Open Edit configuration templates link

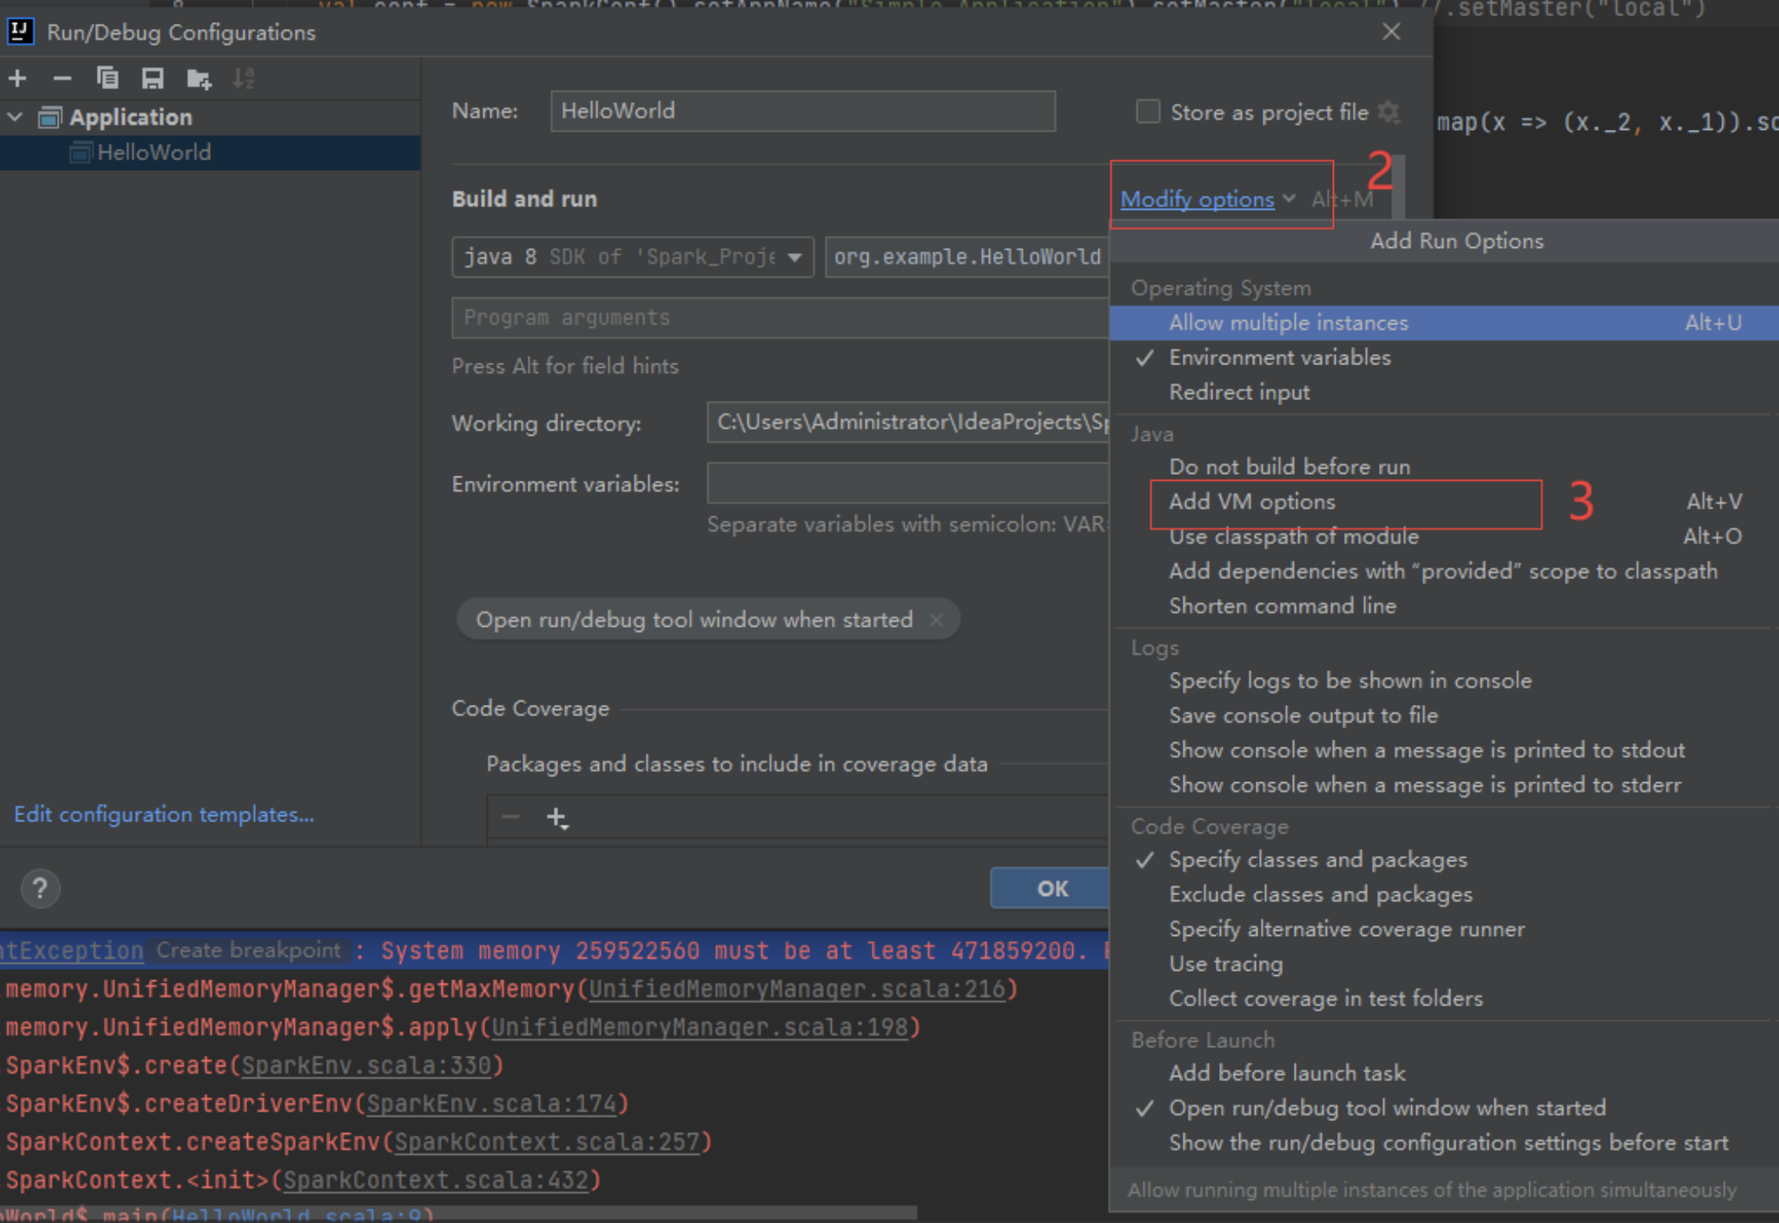(164, 814)
